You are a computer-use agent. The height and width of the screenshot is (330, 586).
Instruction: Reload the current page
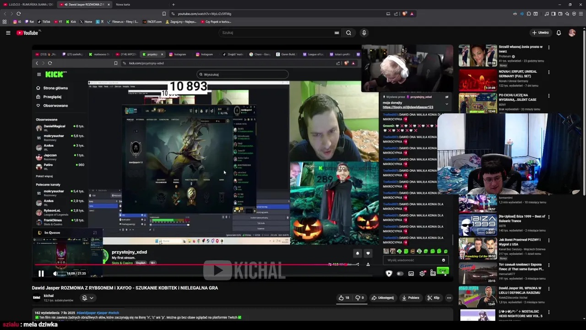click(18, 14)
